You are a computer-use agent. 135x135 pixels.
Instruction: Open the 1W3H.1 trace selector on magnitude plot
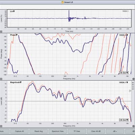tap(124, 82)
